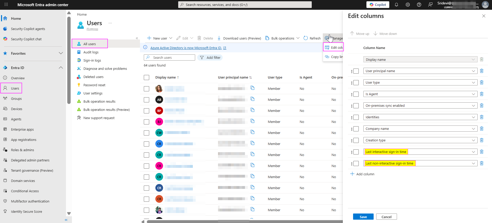Open the Last non-interactive sign-in time dropdown
492x223 pixels.
pos(420,163)
